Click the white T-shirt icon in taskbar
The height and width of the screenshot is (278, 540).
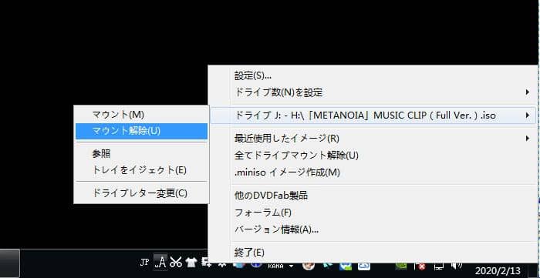point(191,263)
